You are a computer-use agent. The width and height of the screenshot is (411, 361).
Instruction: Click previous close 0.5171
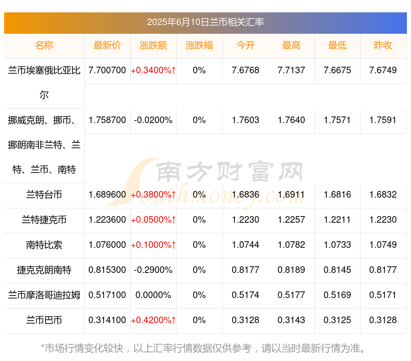click(x=383, y=295)
